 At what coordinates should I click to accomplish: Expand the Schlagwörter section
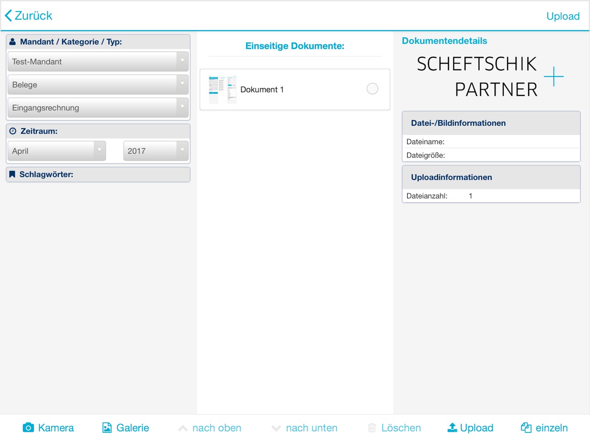click(98, 174)
